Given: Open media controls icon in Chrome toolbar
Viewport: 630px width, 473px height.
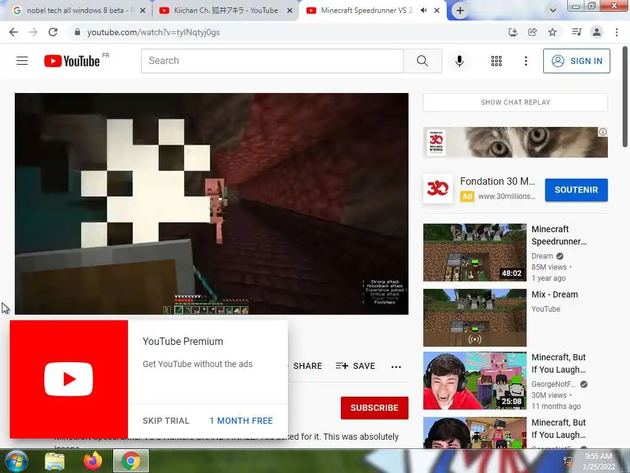Looking at the screenshot, I should pos(576,32).
